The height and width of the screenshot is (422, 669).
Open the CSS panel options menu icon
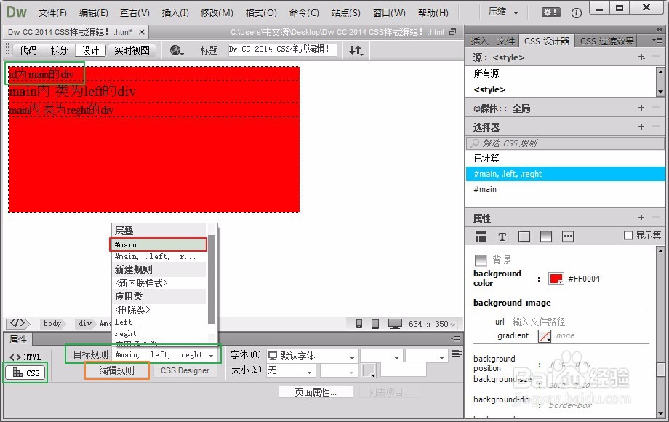click(x=657, y=41)
